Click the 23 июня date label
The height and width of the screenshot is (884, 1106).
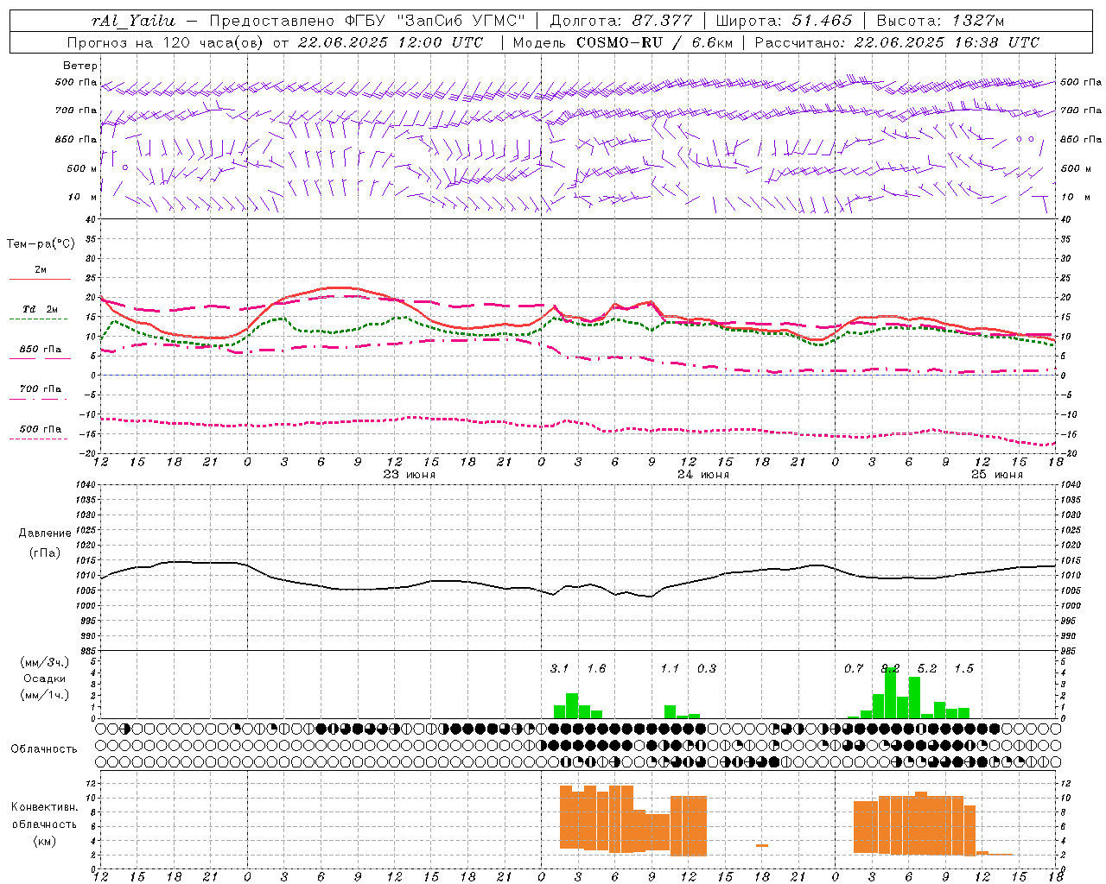click(x=410, y=475)
